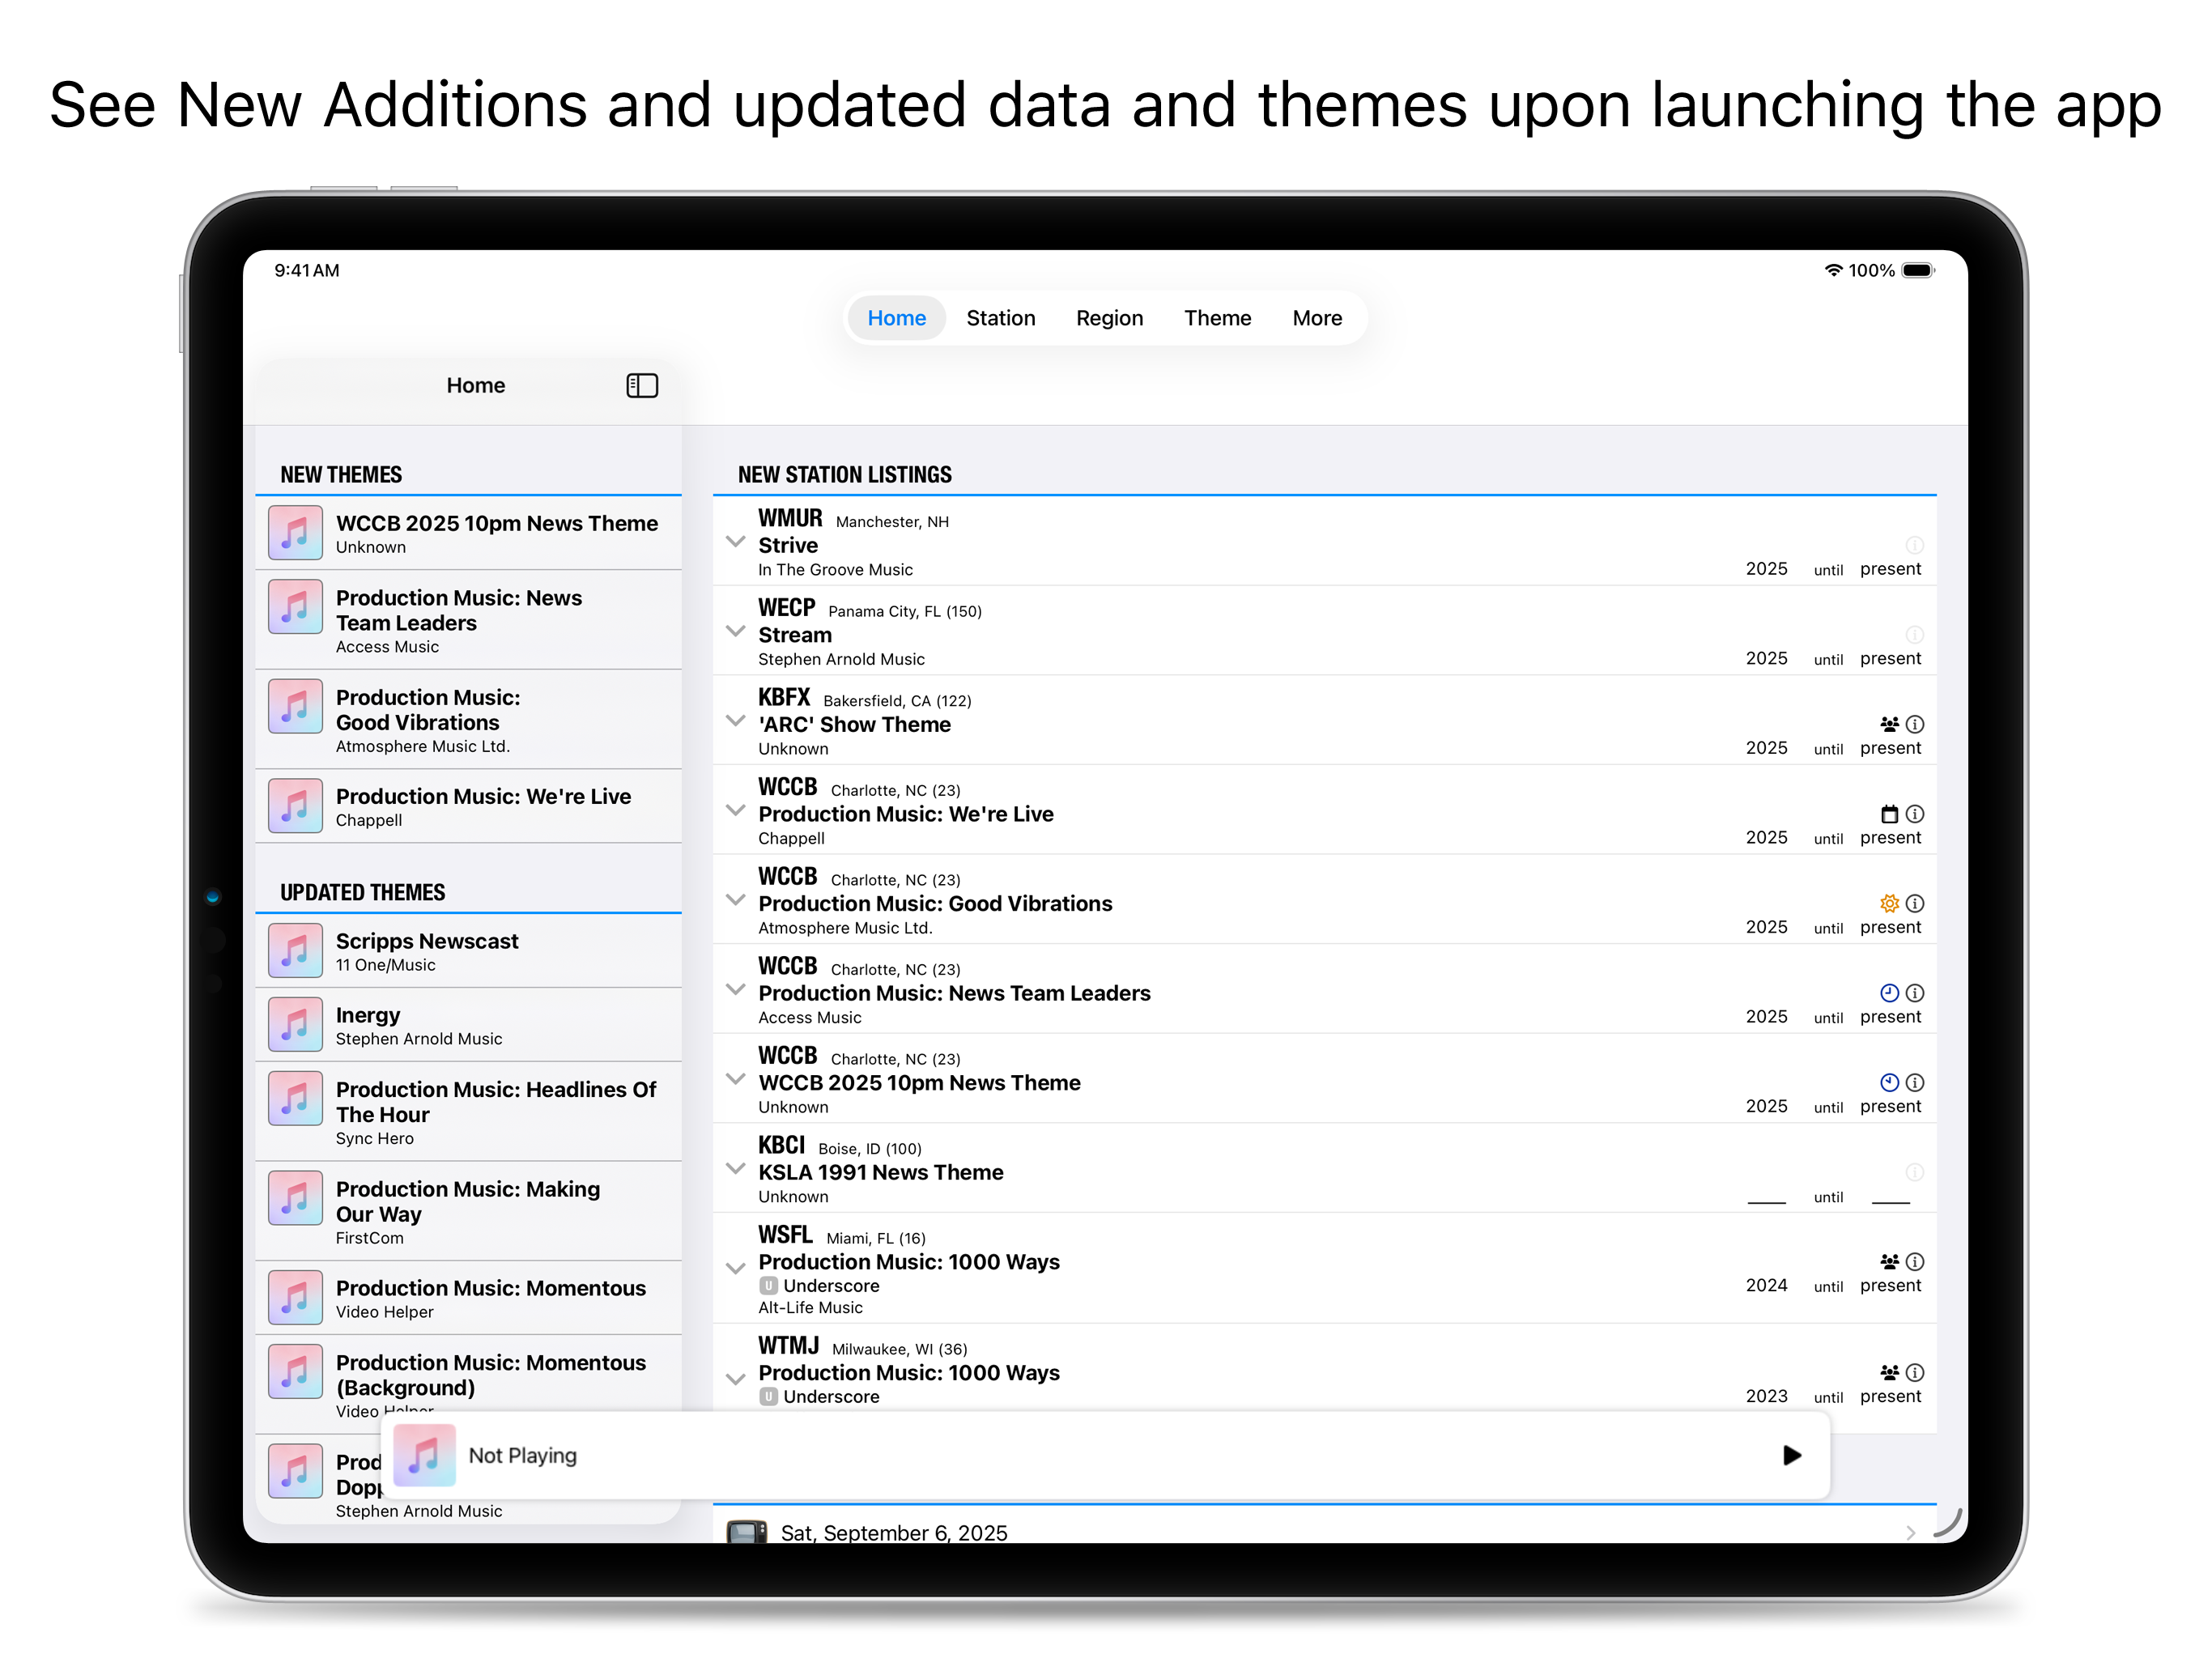The height and width of the screenshot is (1658, 2212).
Task: Select music icon for Headlines Of The Hour
Action: [295, 1098]
